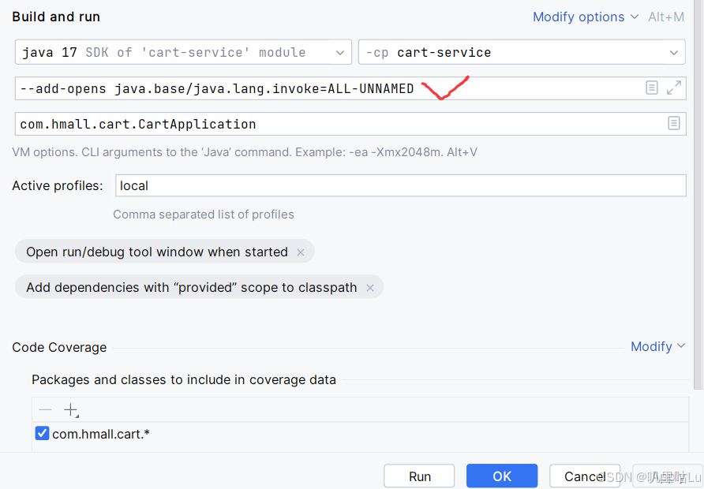Click the Run button
The height and width of the screenshot is (489, 704).
(419, 476)
